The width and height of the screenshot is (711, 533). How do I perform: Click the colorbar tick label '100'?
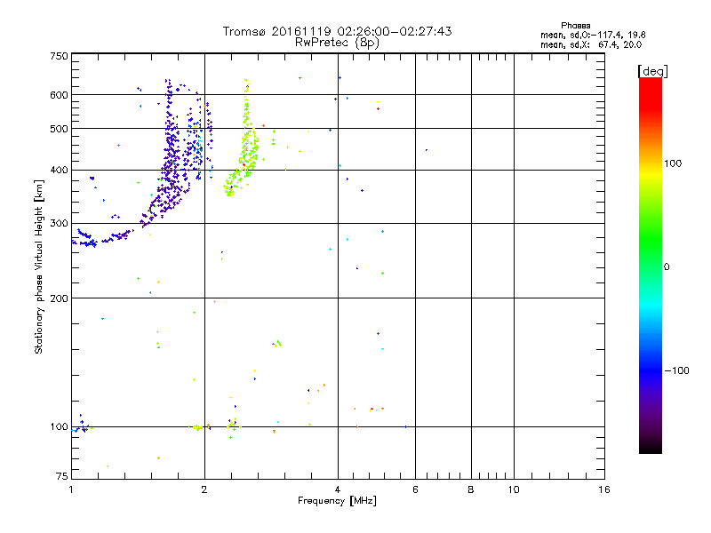[x=673, y=163]
